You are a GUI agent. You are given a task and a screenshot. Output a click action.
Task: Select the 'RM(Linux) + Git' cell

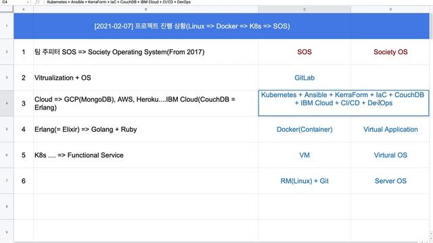304,181
